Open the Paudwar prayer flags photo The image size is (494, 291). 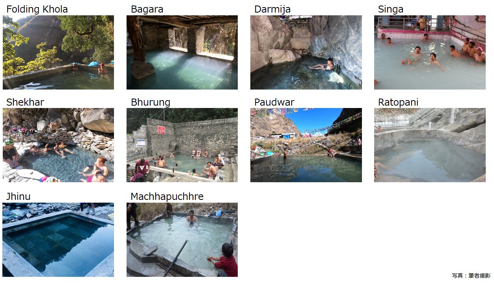[306, 145]
